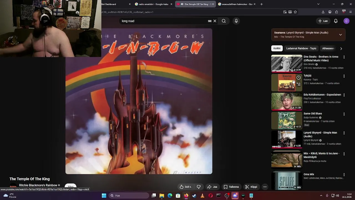
Task: Dislike the video with thumbs down
Action: 199,187
